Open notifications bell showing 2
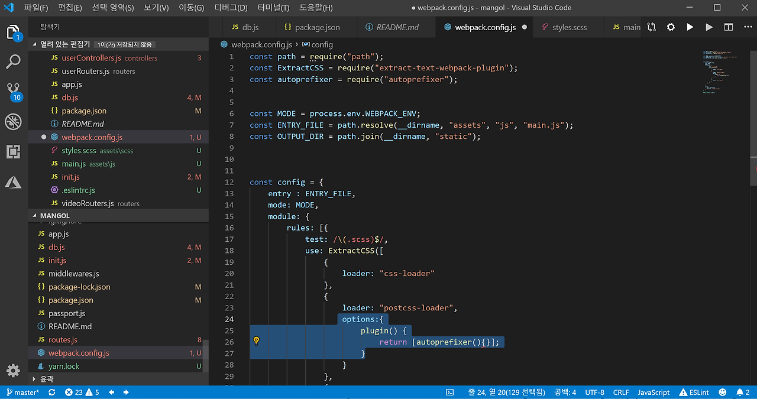The height and width of the screenshot is (399, 757). [x=743, y=392]
